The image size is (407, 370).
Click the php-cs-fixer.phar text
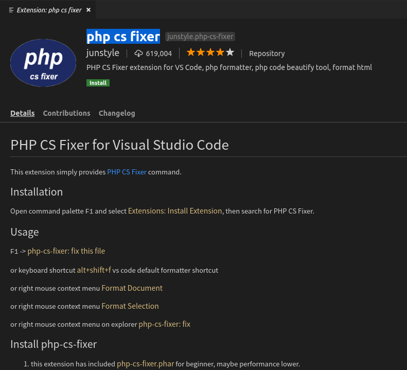click(145, 364)
